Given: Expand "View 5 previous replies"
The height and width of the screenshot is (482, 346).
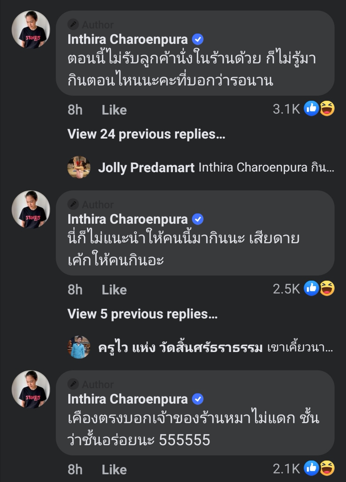Looking at the screenshot, I should pos(143,314).
